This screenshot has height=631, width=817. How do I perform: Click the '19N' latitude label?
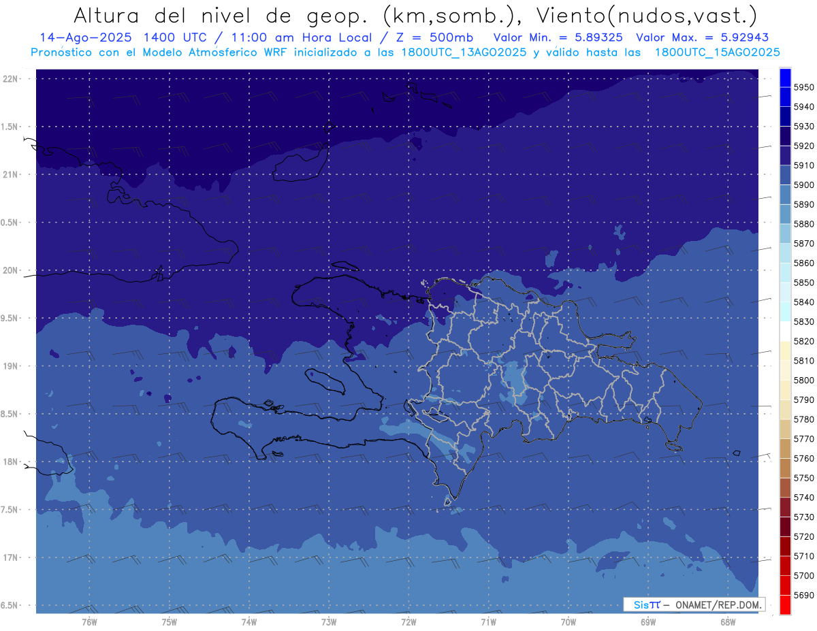tap(10, 366)
